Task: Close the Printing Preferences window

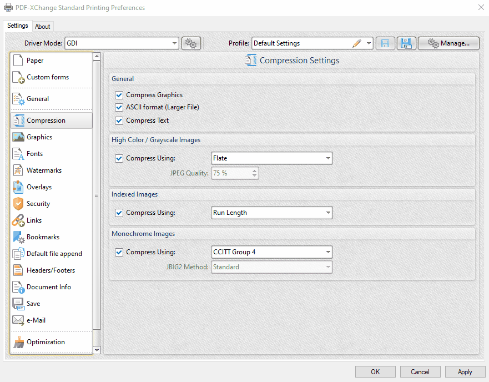Action: pyautogui.click(x=481, y=7)
